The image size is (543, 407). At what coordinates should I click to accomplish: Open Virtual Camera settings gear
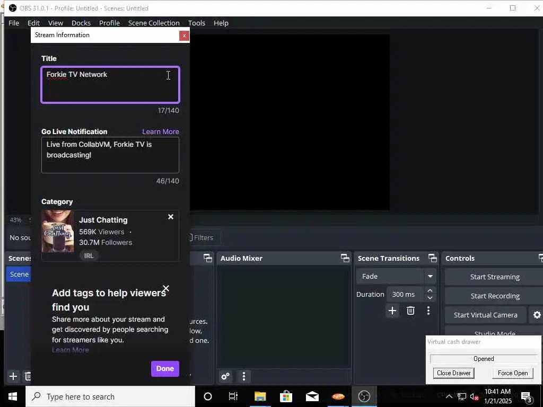coord(537,315)
